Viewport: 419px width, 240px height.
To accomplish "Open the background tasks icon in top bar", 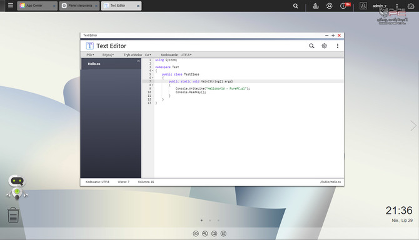I will pyautogui.click(x=316, y=6).
